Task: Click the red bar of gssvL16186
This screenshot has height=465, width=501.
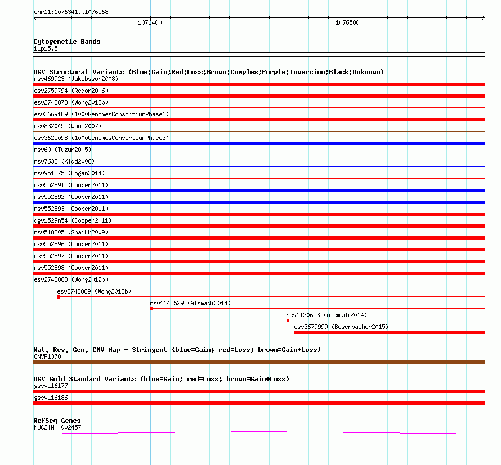Action: coord(259,403)
